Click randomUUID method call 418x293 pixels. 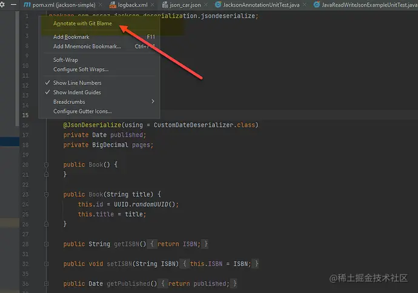(150, 204)
